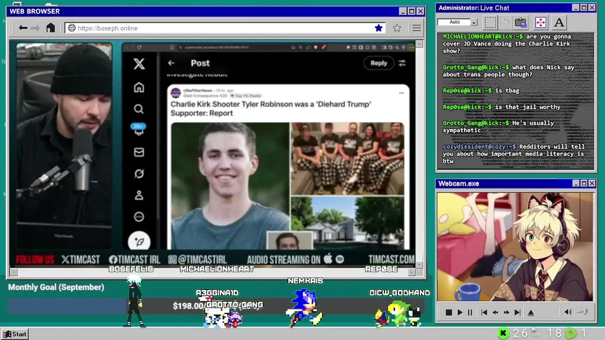Click the globe icon in the address bar
Image resolution: width=605 pixels, height=340 pixels.
click(72, 28)
